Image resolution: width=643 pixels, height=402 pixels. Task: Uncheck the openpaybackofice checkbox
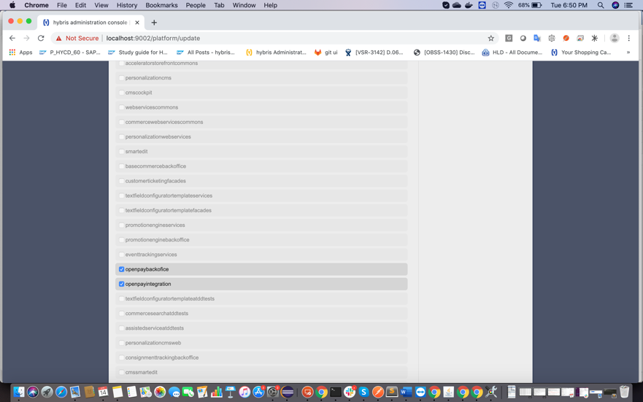122,269
